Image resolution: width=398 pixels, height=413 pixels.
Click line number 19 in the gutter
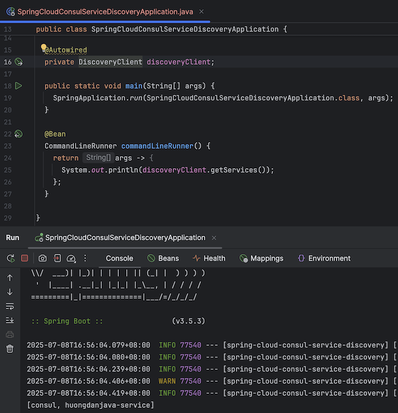point(7,98)
